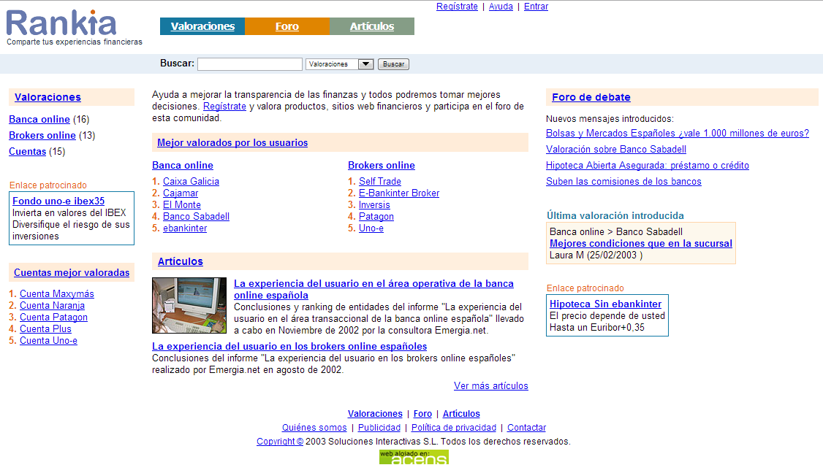823x473 pixels.
Task: Switch to the Valoraciones tab
Action: 202,26
